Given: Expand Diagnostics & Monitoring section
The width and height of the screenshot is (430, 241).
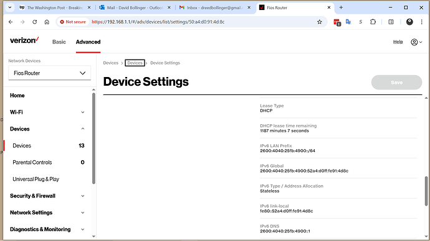Looking at the screenshot, I should coord(47,229).
